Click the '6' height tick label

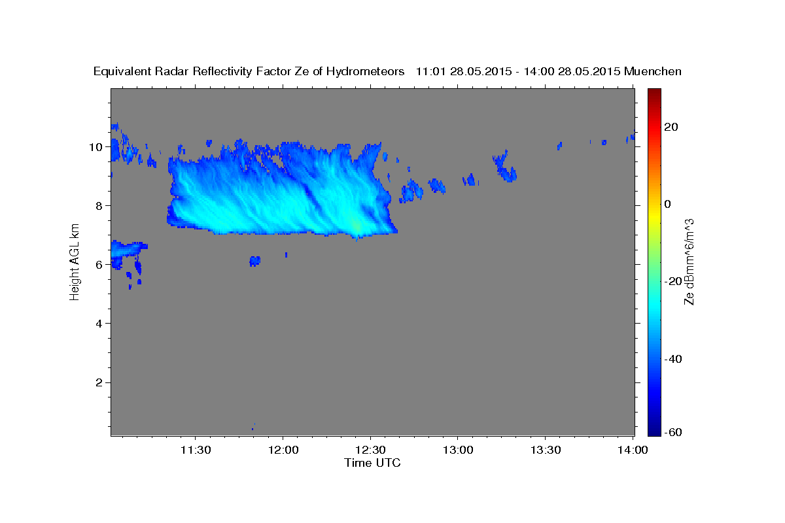coord(101,265)
